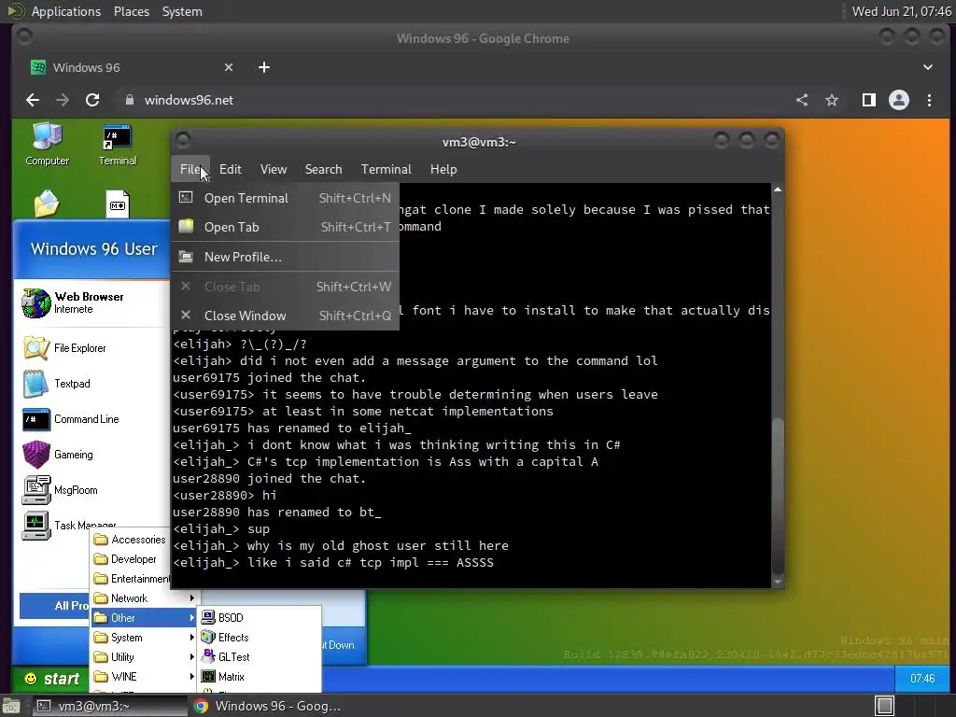The image size is (956, 717).
Task: Open Chrome side panel icon
Action: (869, 100)
